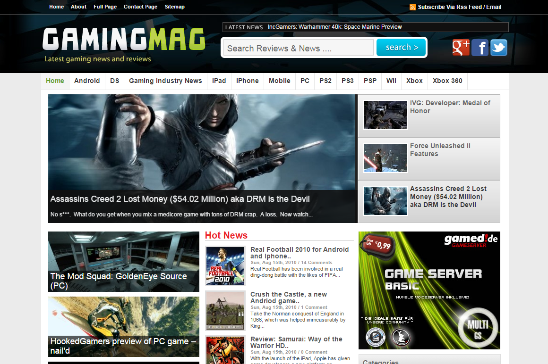Click inside the Search Reviews & News field
This screenshot has height=364, width=548.
298,47
